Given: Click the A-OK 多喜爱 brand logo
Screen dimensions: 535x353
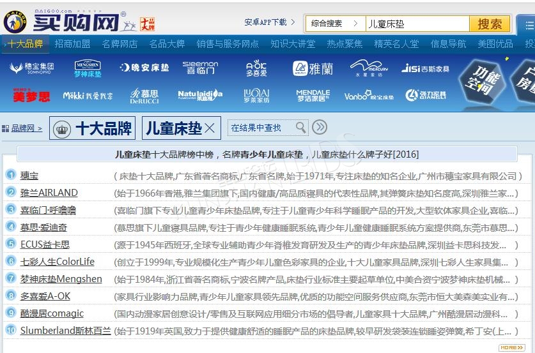Looking at the screenshot, I should tap(256, 68).
